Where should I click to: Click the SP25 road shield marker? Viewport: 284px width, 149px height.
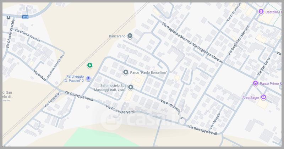tap(25, 17)
